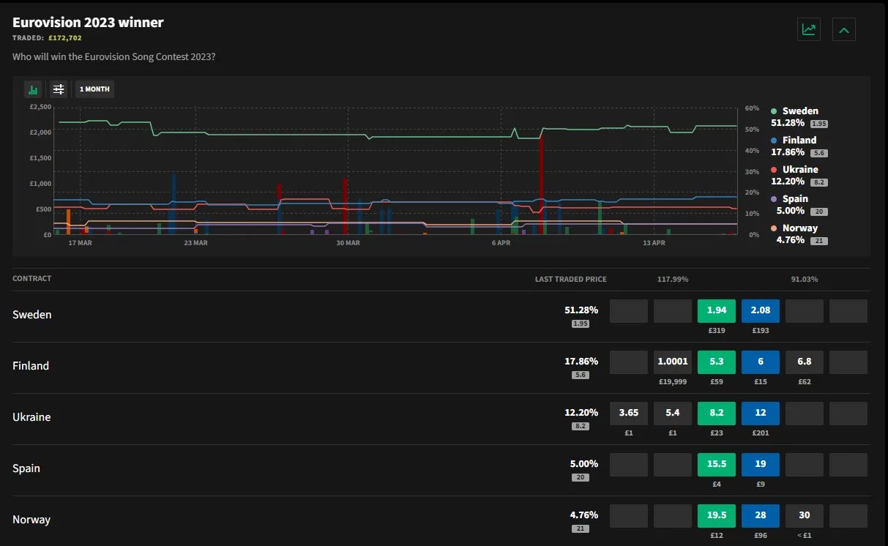This screenshot has height=546, width=888.
Task: Click Finland green 5.3 price button
Action: 716,362
